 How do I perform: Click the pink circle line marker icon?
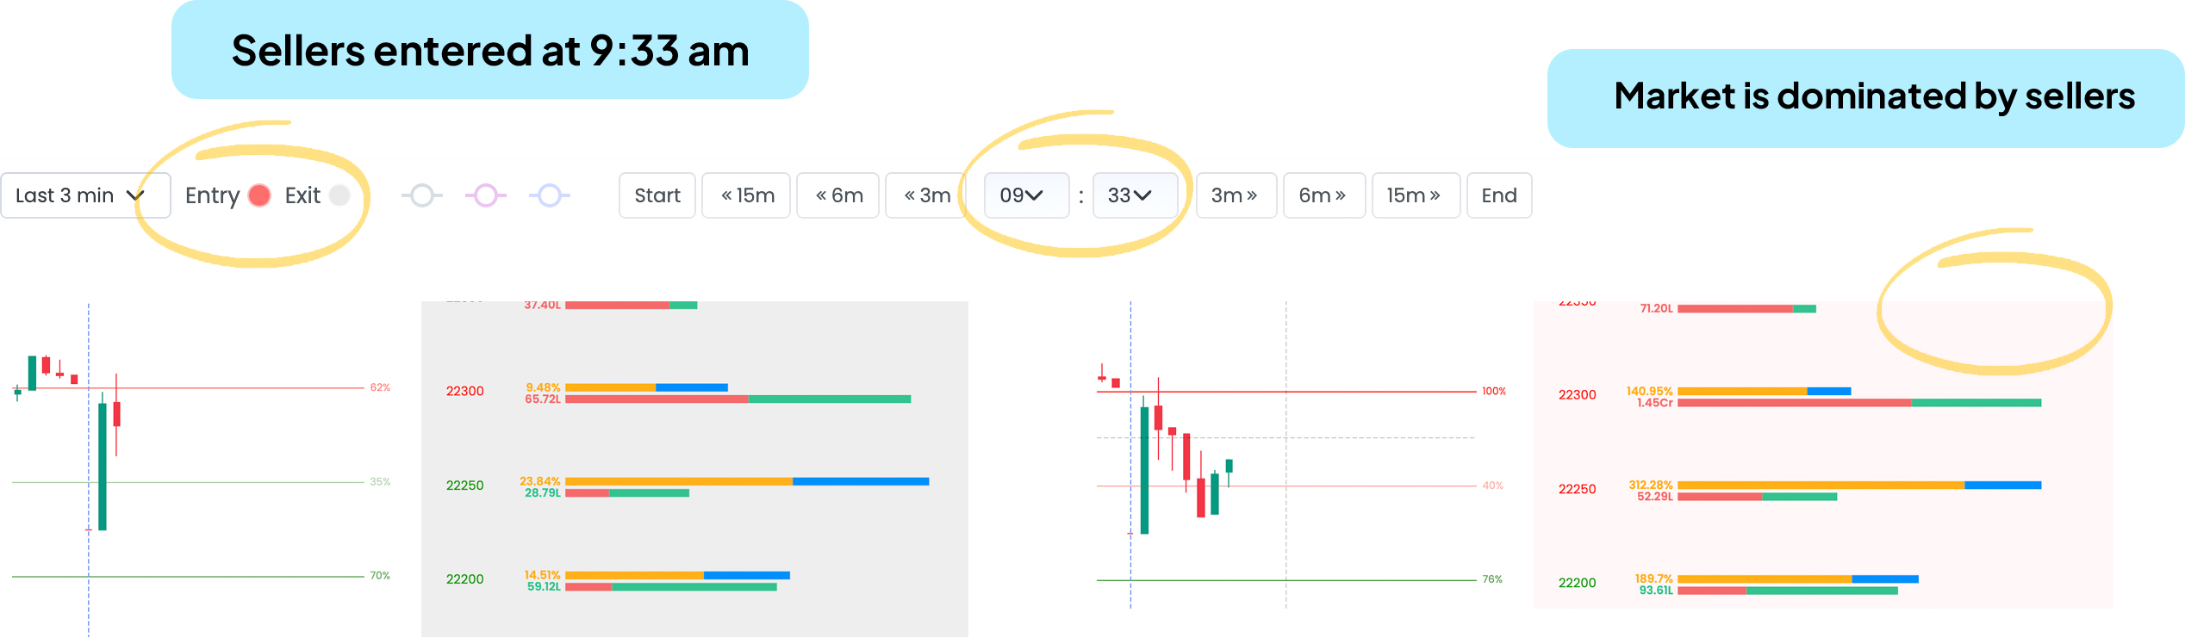pyautogui.click(x=486, y=195)
